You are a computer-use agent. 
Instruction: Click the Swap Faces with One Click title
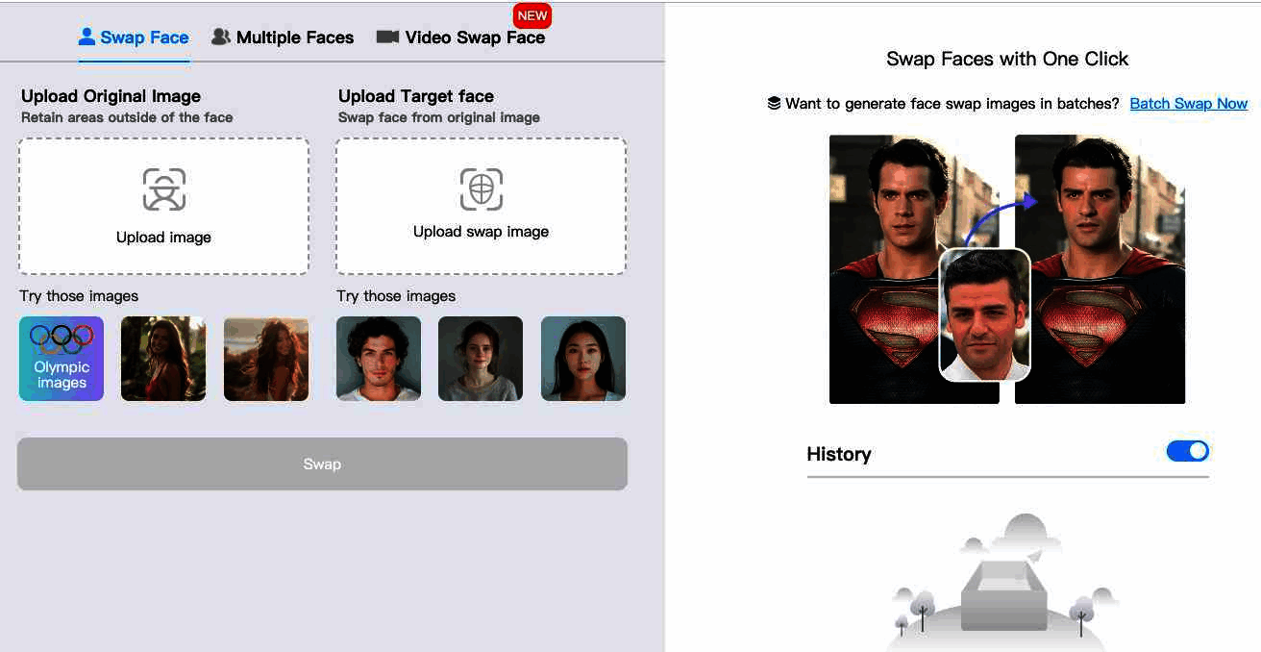(x=1007, y=59)
